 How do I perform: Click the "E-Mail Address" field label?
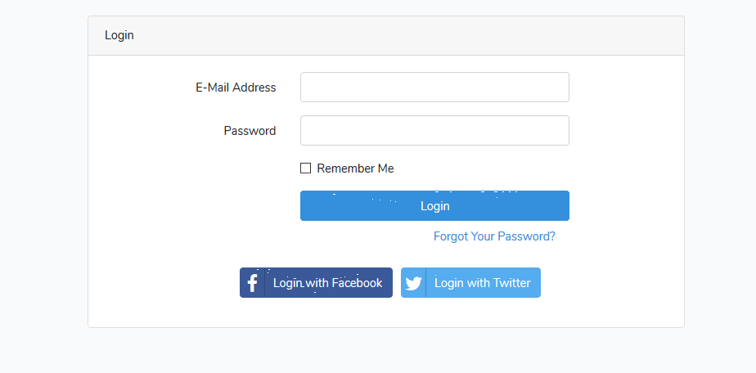click(x=236, y=88)
